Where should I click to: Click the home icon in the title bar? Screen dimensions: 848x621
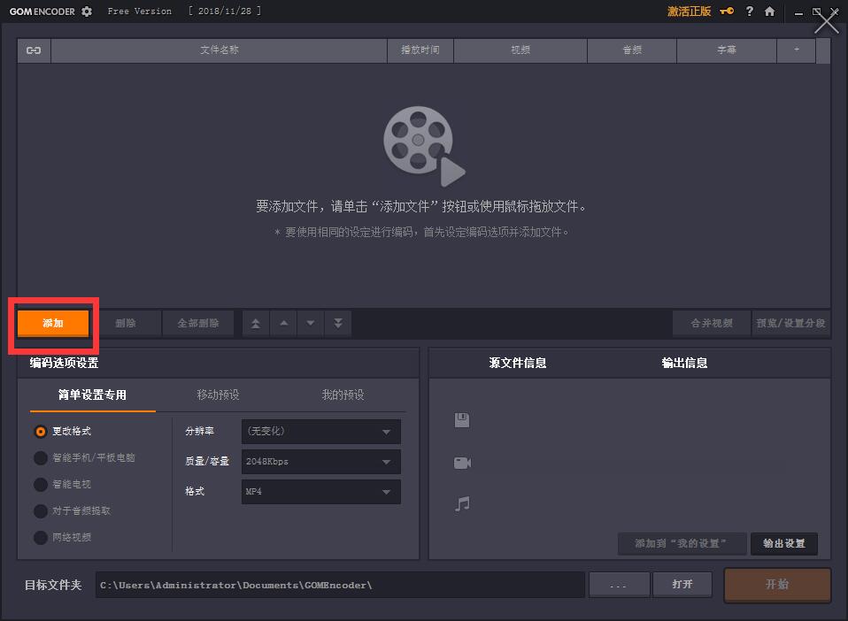point(768,11)
